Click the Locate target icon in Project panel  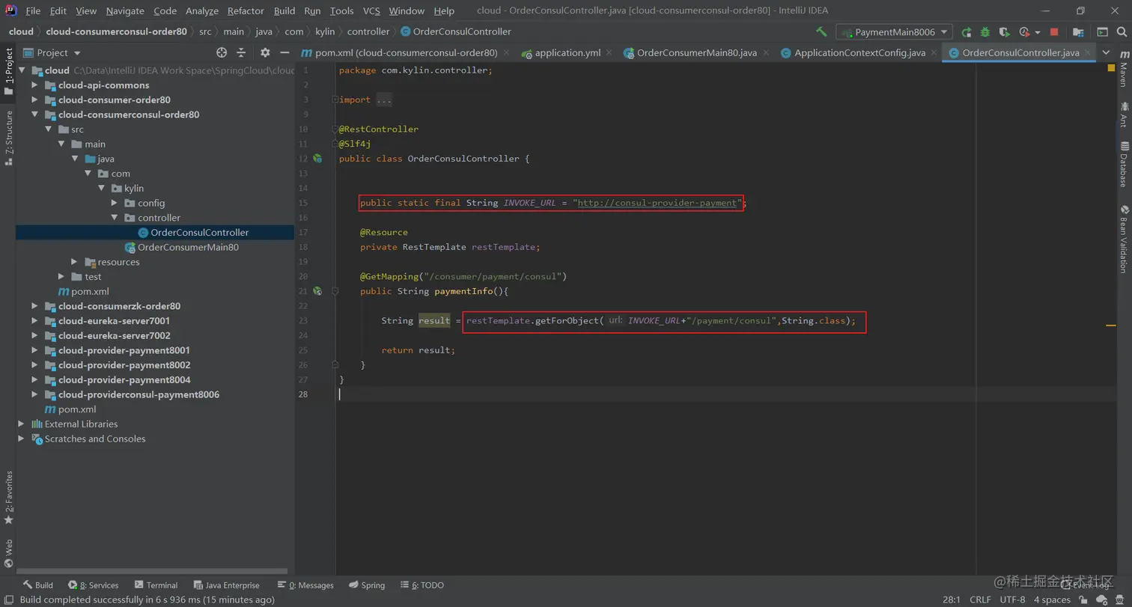click(x=222, y=52)
